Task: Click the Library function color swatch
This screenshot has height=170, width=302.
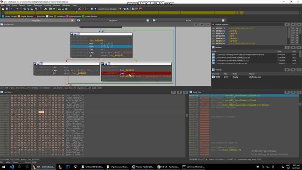Action: (x=3, y=17)
